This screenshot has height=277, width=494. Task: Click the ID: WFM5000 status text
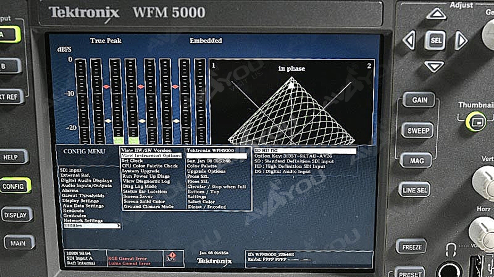click(271, 255)
